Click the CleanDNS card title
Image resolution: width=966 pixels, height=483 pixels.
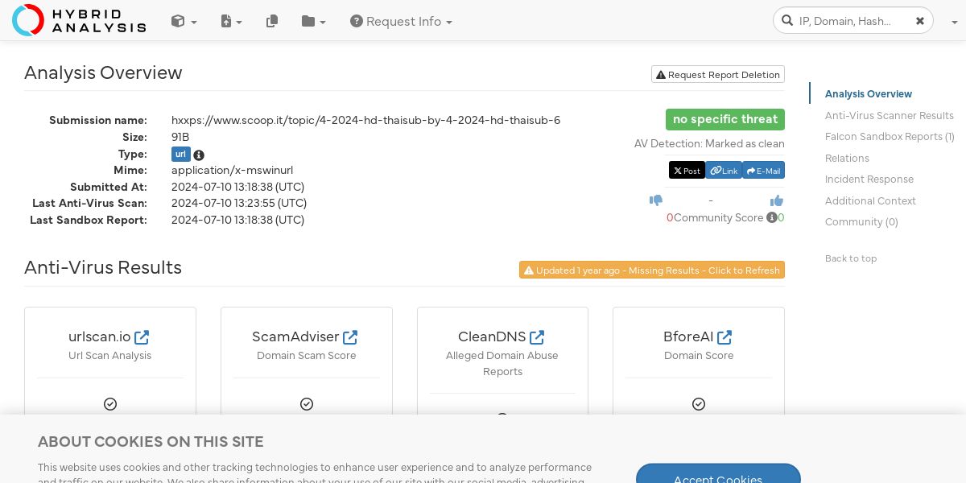492,336
